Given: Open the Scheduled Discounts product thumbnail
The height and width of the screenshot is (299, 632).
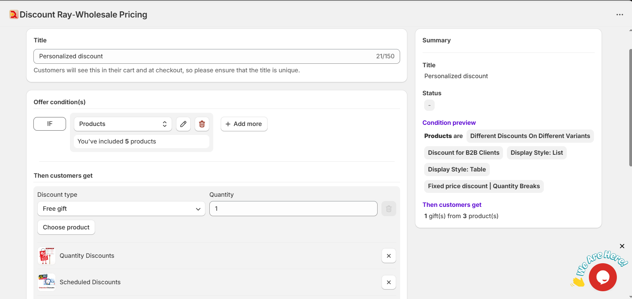Looking at the screenshot, I should click(x=47, y=282).
